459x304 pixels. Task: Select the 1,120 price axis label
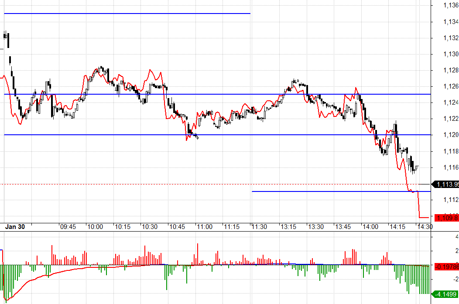(450, 135)
